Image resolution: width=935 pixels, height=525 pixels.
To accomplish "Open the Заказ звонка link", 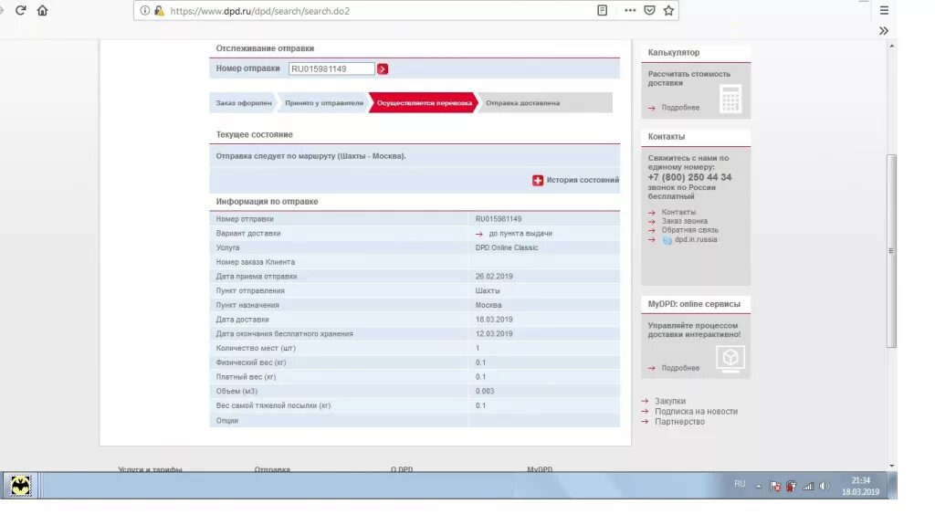I will pos(685,221).
